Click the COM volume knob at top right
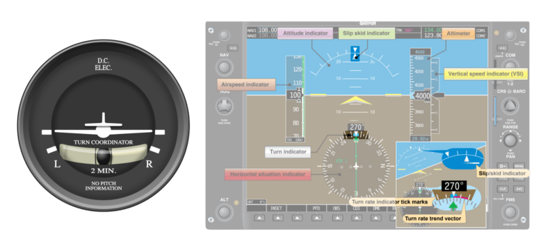Image resolution: width=534 pixels, height=250 pixels. click(510, 35)
